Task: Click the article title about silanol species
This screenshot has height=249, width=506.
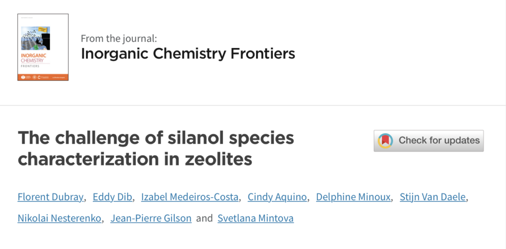Action: click(x=156, y=148)
